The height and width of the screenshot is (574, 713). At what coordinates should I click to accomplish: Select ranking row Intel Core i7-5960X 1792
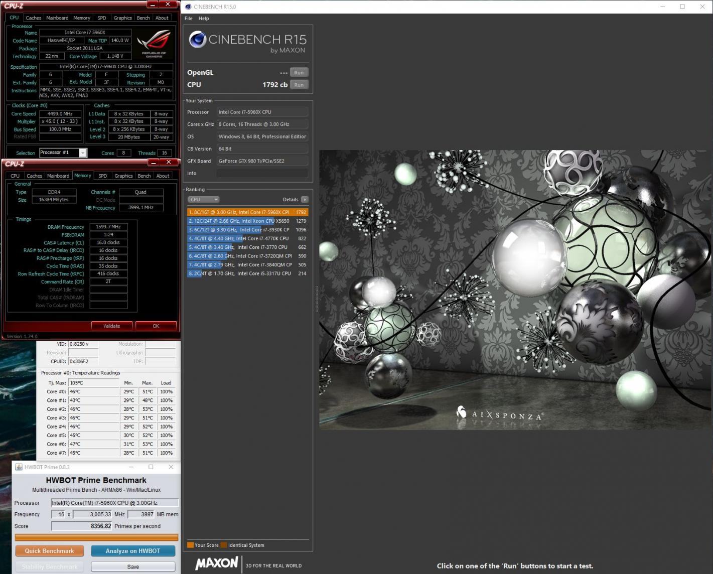click(247, 212)
